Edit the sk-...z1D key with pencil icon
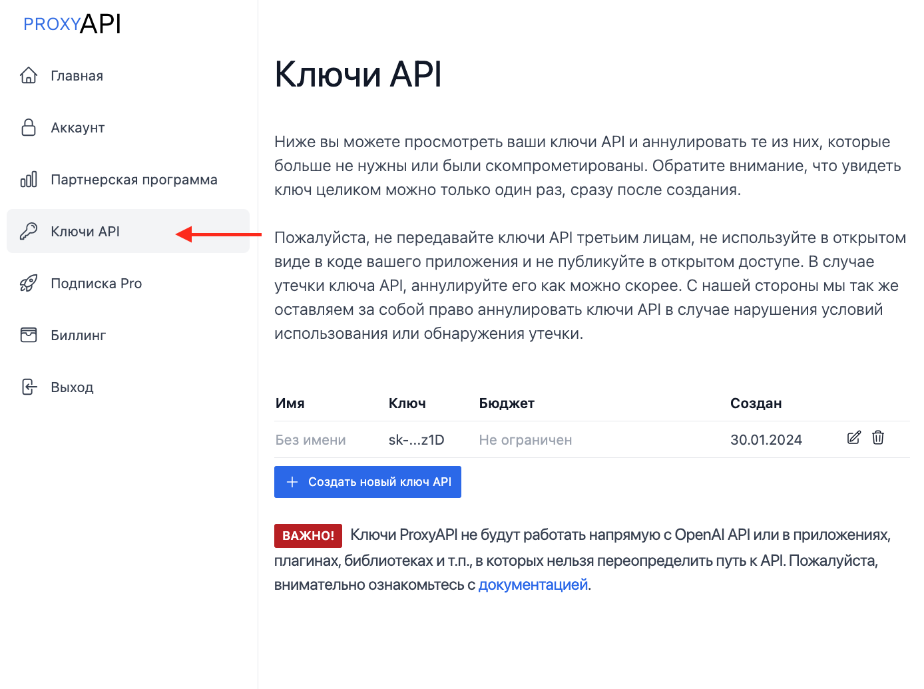Image resolution: width=924 pixels, height=689 pixels. [854, 437]
